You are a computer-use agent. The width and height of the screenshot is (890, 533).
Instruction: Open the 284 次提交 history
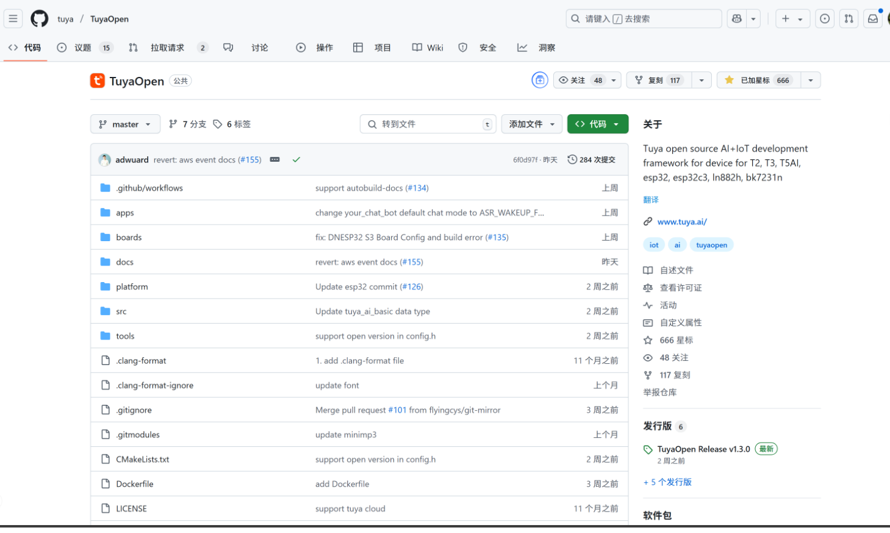pos(592,159)
